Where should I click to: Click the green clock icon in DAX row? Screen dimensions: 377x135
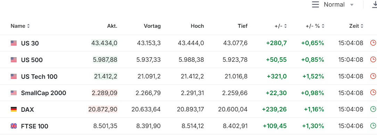pyautogui.click(x=373, y=109)
